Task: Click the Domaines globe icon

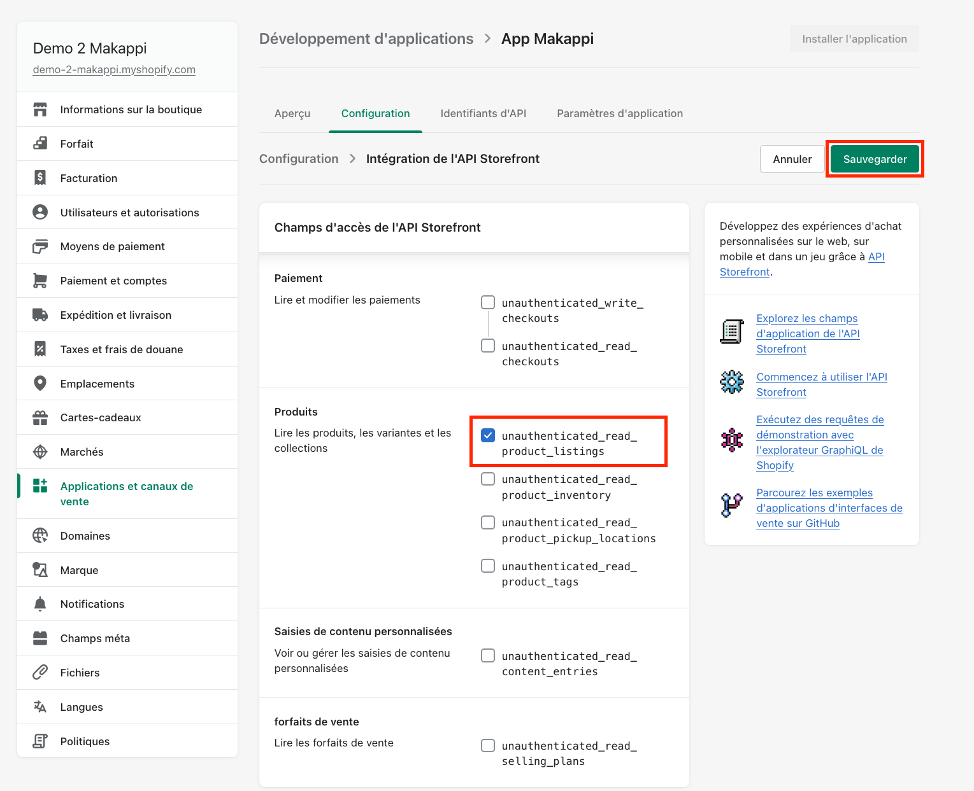Action: [x=40, y=536]
